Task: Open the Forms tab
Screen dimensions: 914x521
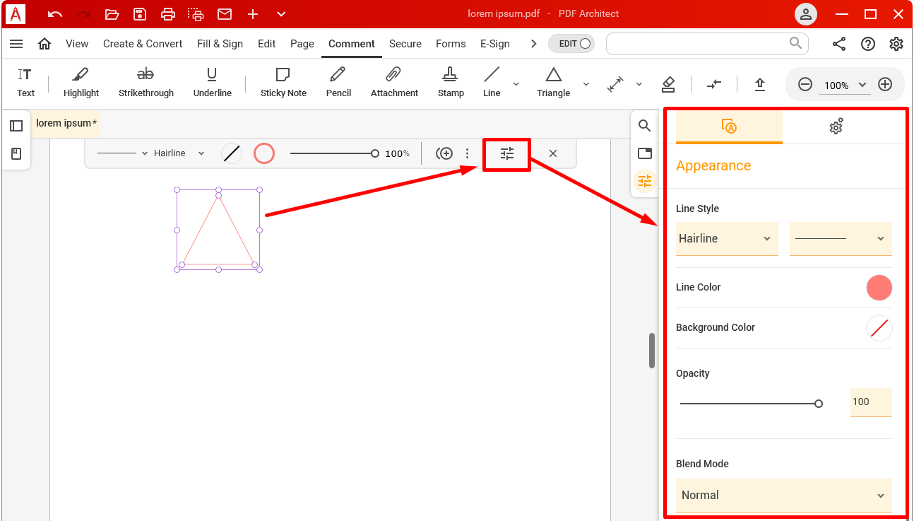Action: pyautogui.click(x=451, y=44)
